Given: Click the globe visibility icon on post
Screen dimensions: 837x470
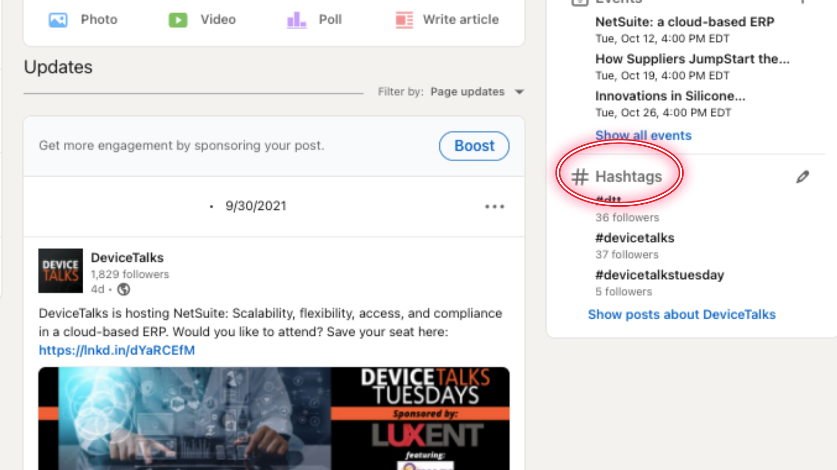Looking at the screenshot, I should click(x=124, y=289).
